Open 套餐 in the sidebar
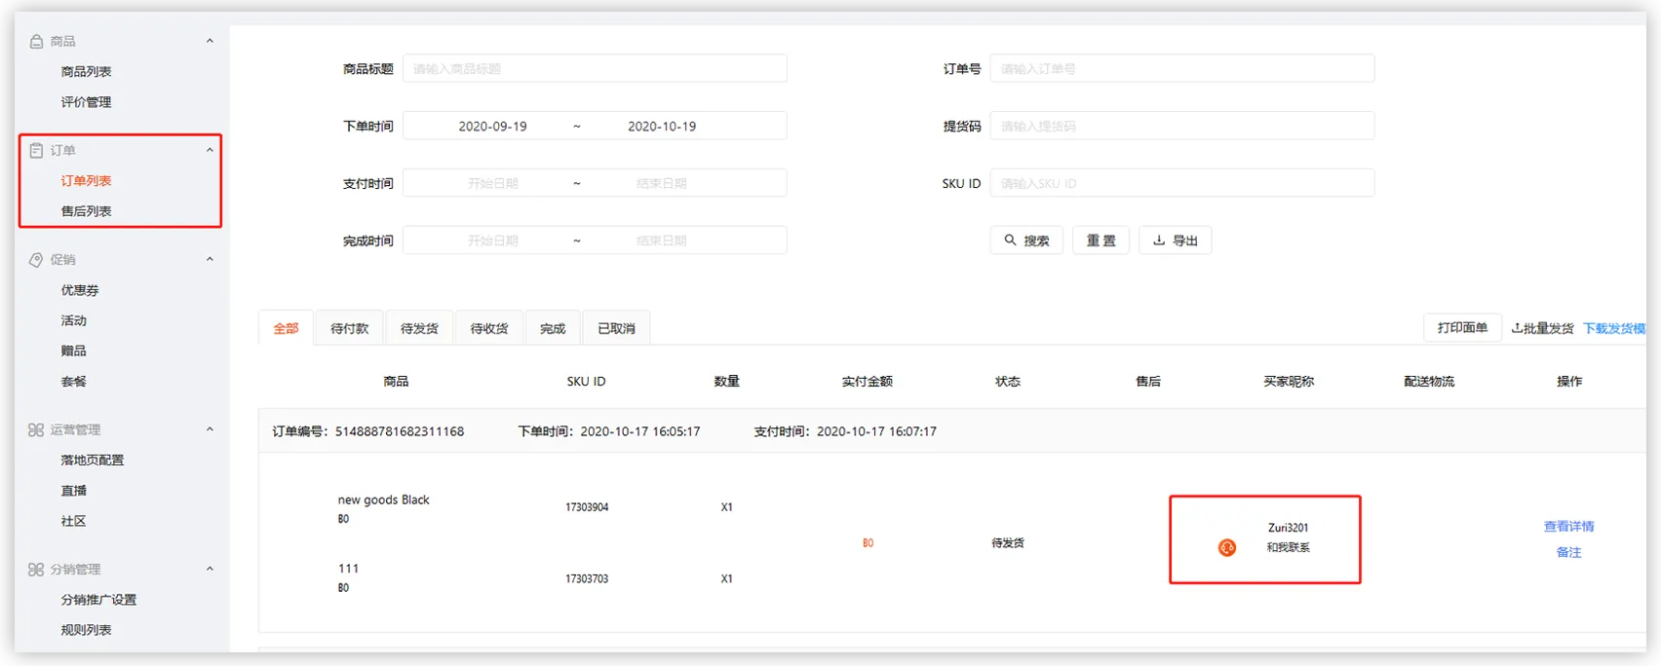 pyautogui.click(x=73, y=382)
